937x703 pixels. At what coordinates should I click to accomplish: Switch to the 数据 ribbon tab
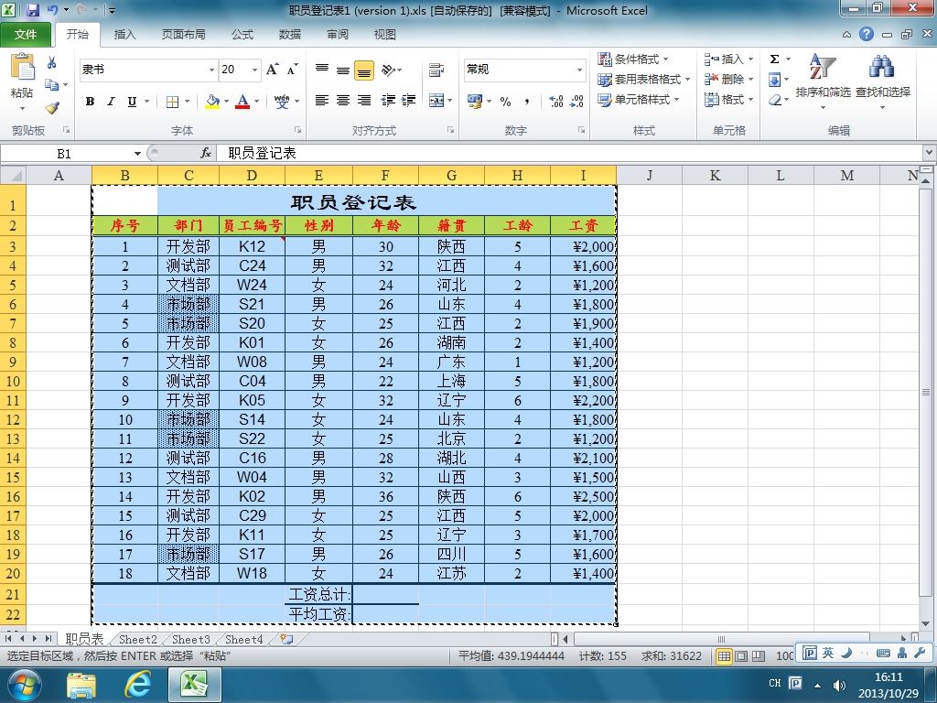click(290, 35)
